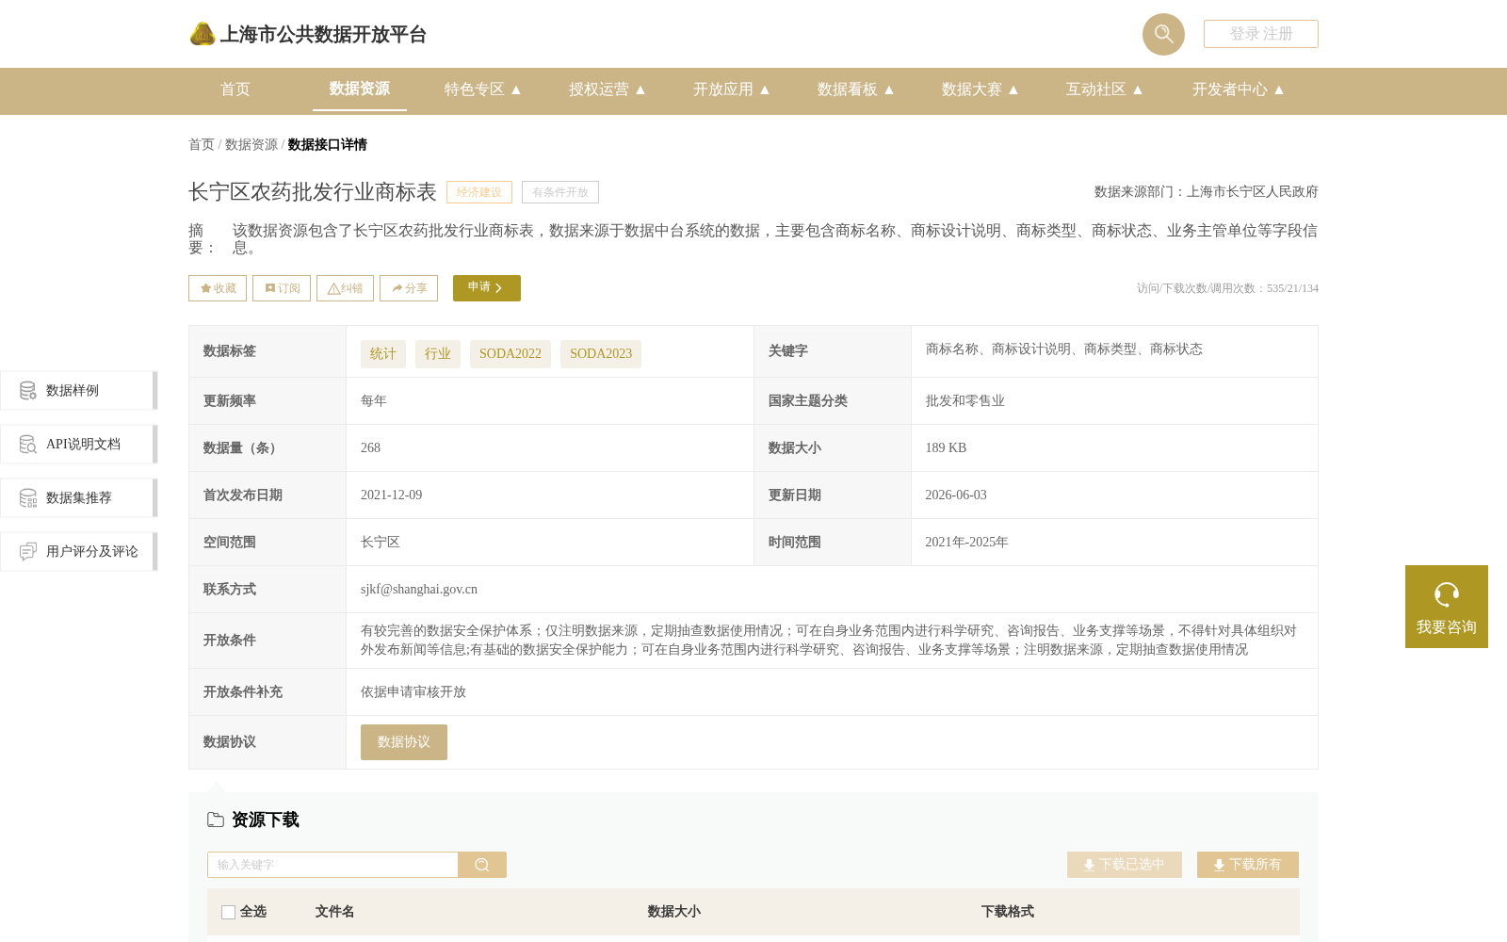Click the 2021年-2025年 time range value
The width and height of the screenshot is (1507, 942).
click(x=966, y=543)
